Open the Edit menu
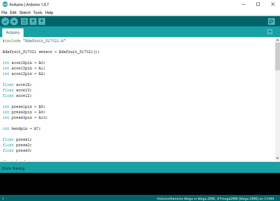Screen dimensions: 280x201 13,13
